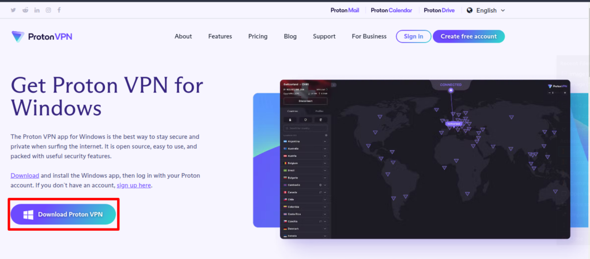Open Proton's Facebook icon
Image resolution: width=590 pixels, height=259 pixels.
[59, 10]
